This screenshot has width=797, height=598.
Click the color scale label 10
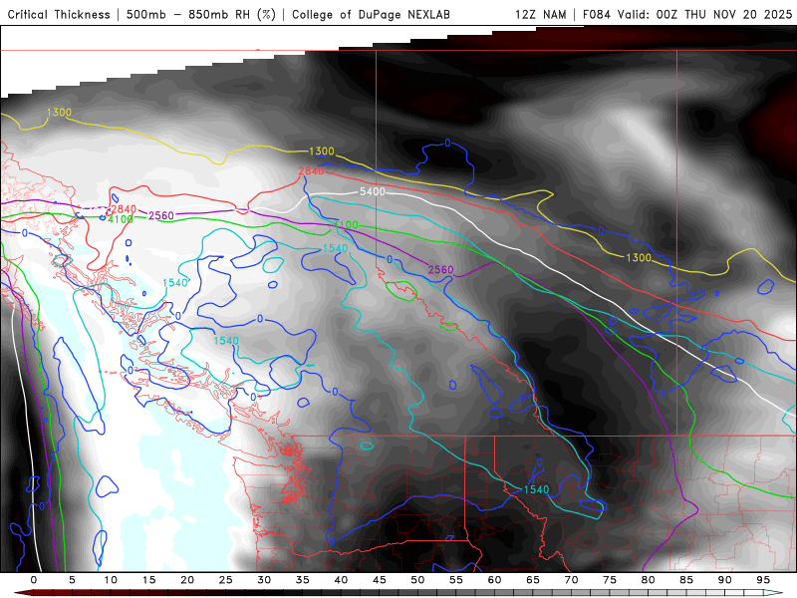click(111, 580)
